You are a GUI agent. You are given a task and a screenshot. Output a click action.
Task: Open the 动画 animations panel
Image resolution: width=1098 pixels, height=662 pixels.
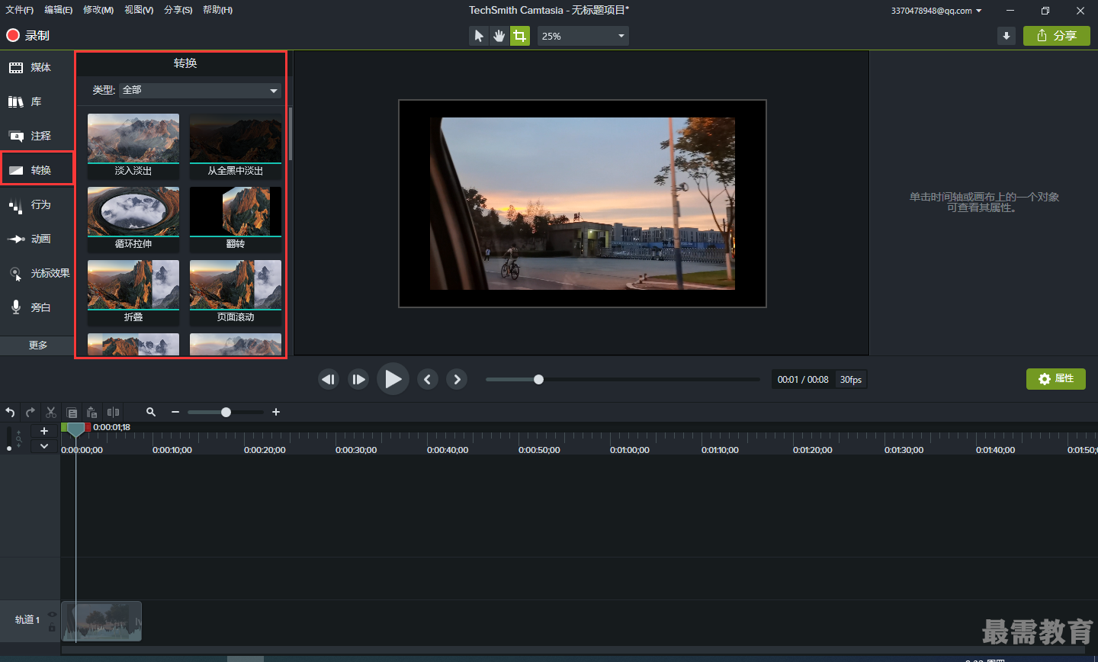coord(37,239)
